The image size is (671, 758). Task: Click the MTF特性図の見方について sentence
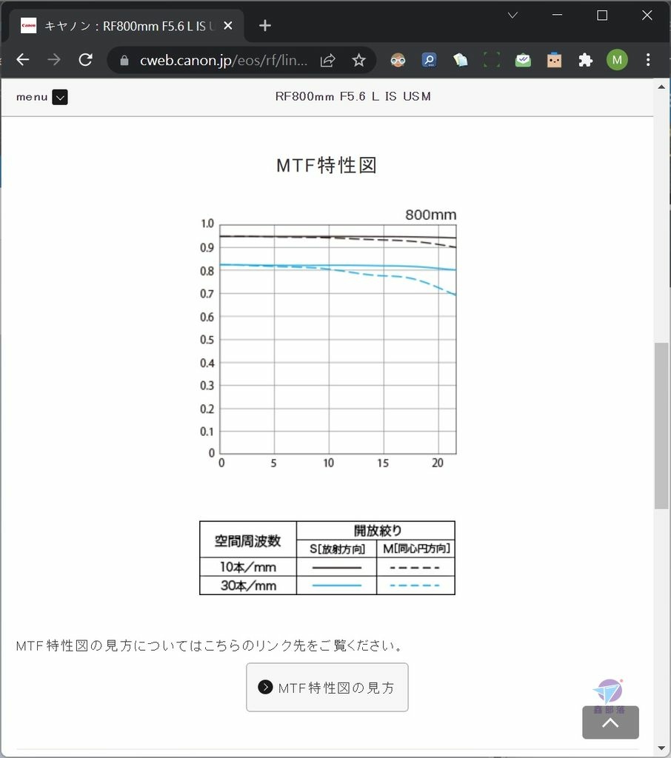(x=209, y=645)
